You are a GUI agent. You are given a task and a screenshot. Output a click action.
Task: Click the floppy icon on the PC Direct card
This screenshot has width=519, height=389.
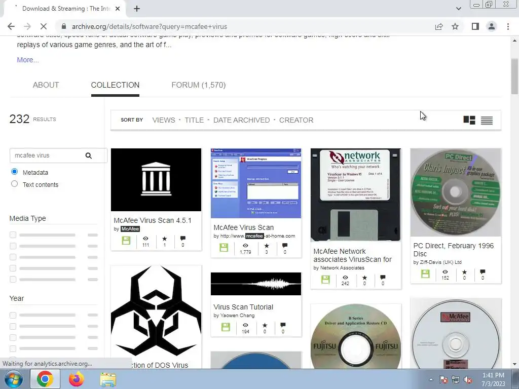click(x=425, y=274)
